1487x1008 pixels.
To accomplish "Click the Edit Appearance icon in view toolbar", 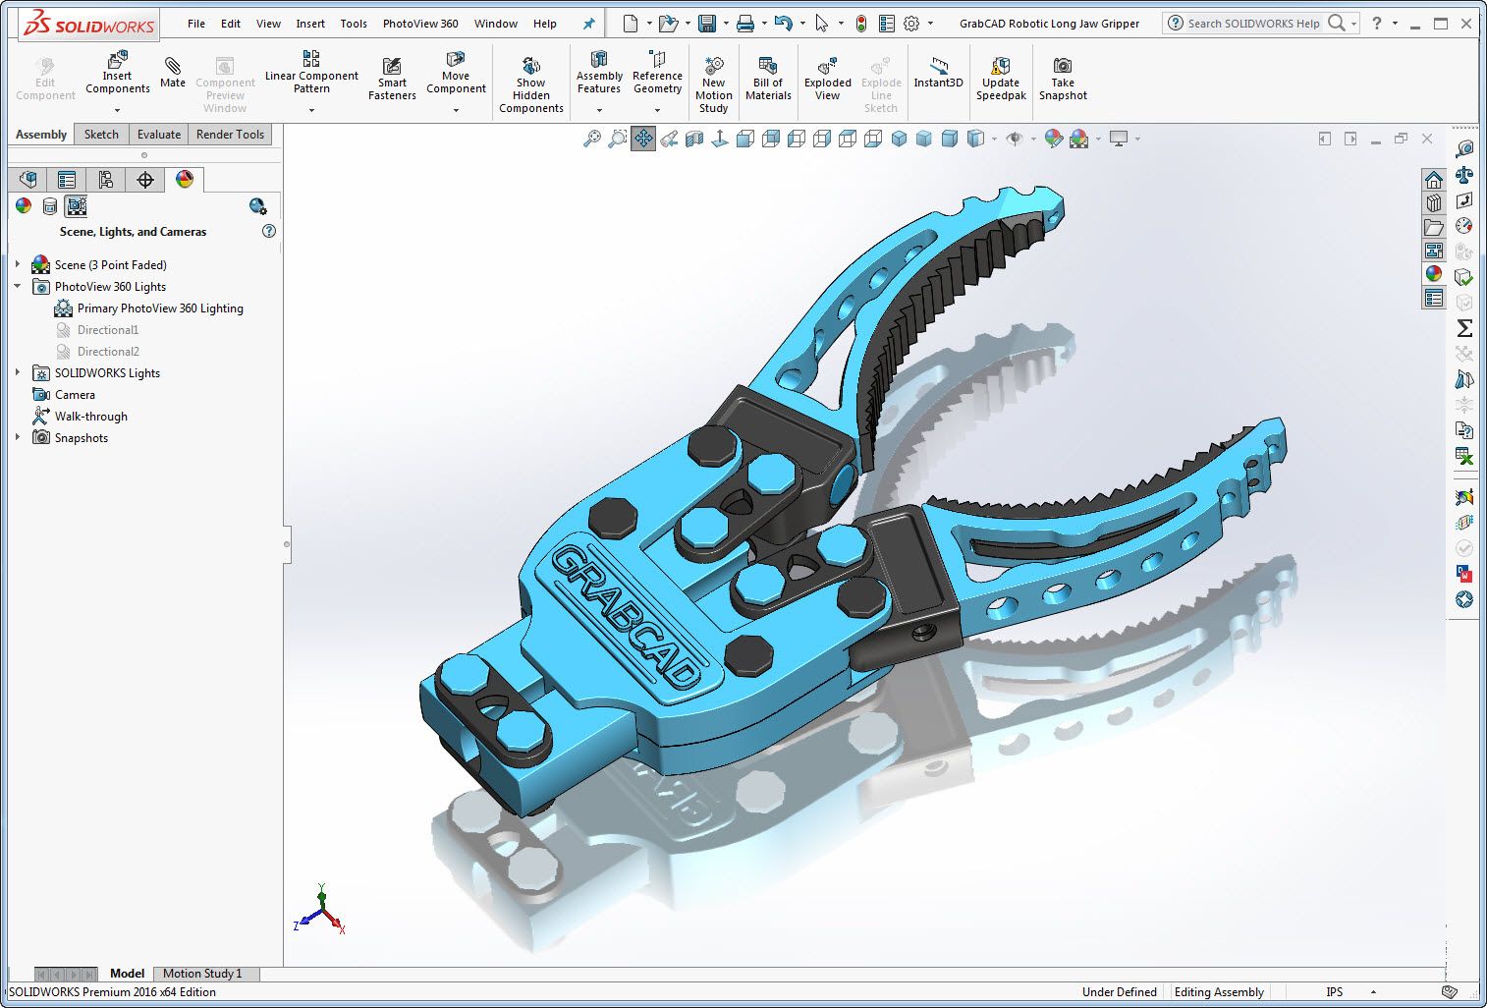I will pyautogui.click(x=1053, y=139).
